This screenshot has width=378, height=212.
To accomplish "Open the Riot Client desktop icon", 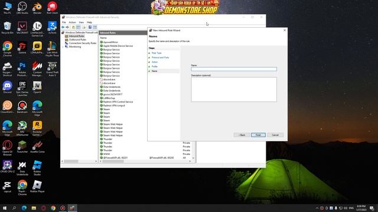I will [x=52, y=8].
